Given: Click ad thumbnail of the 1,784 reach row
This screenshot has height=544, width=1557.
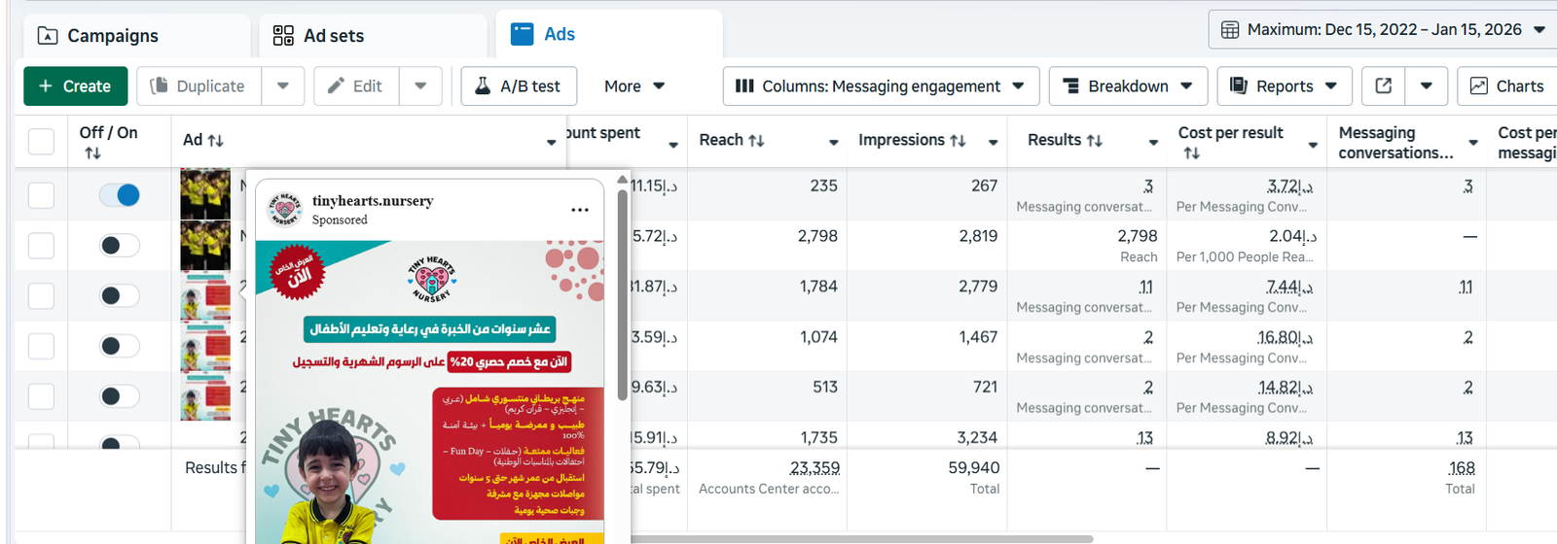Looking at the screenshot, I should [x=205, y=296].
